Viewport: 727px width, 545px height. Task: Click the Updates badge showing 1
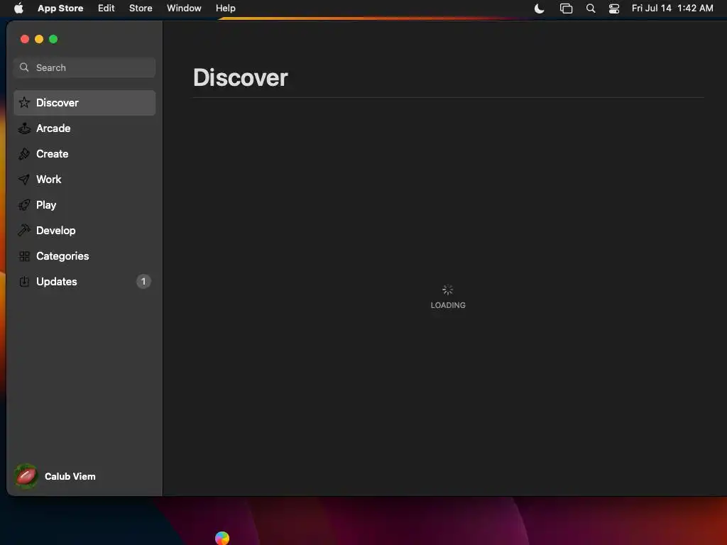[143, 281]
